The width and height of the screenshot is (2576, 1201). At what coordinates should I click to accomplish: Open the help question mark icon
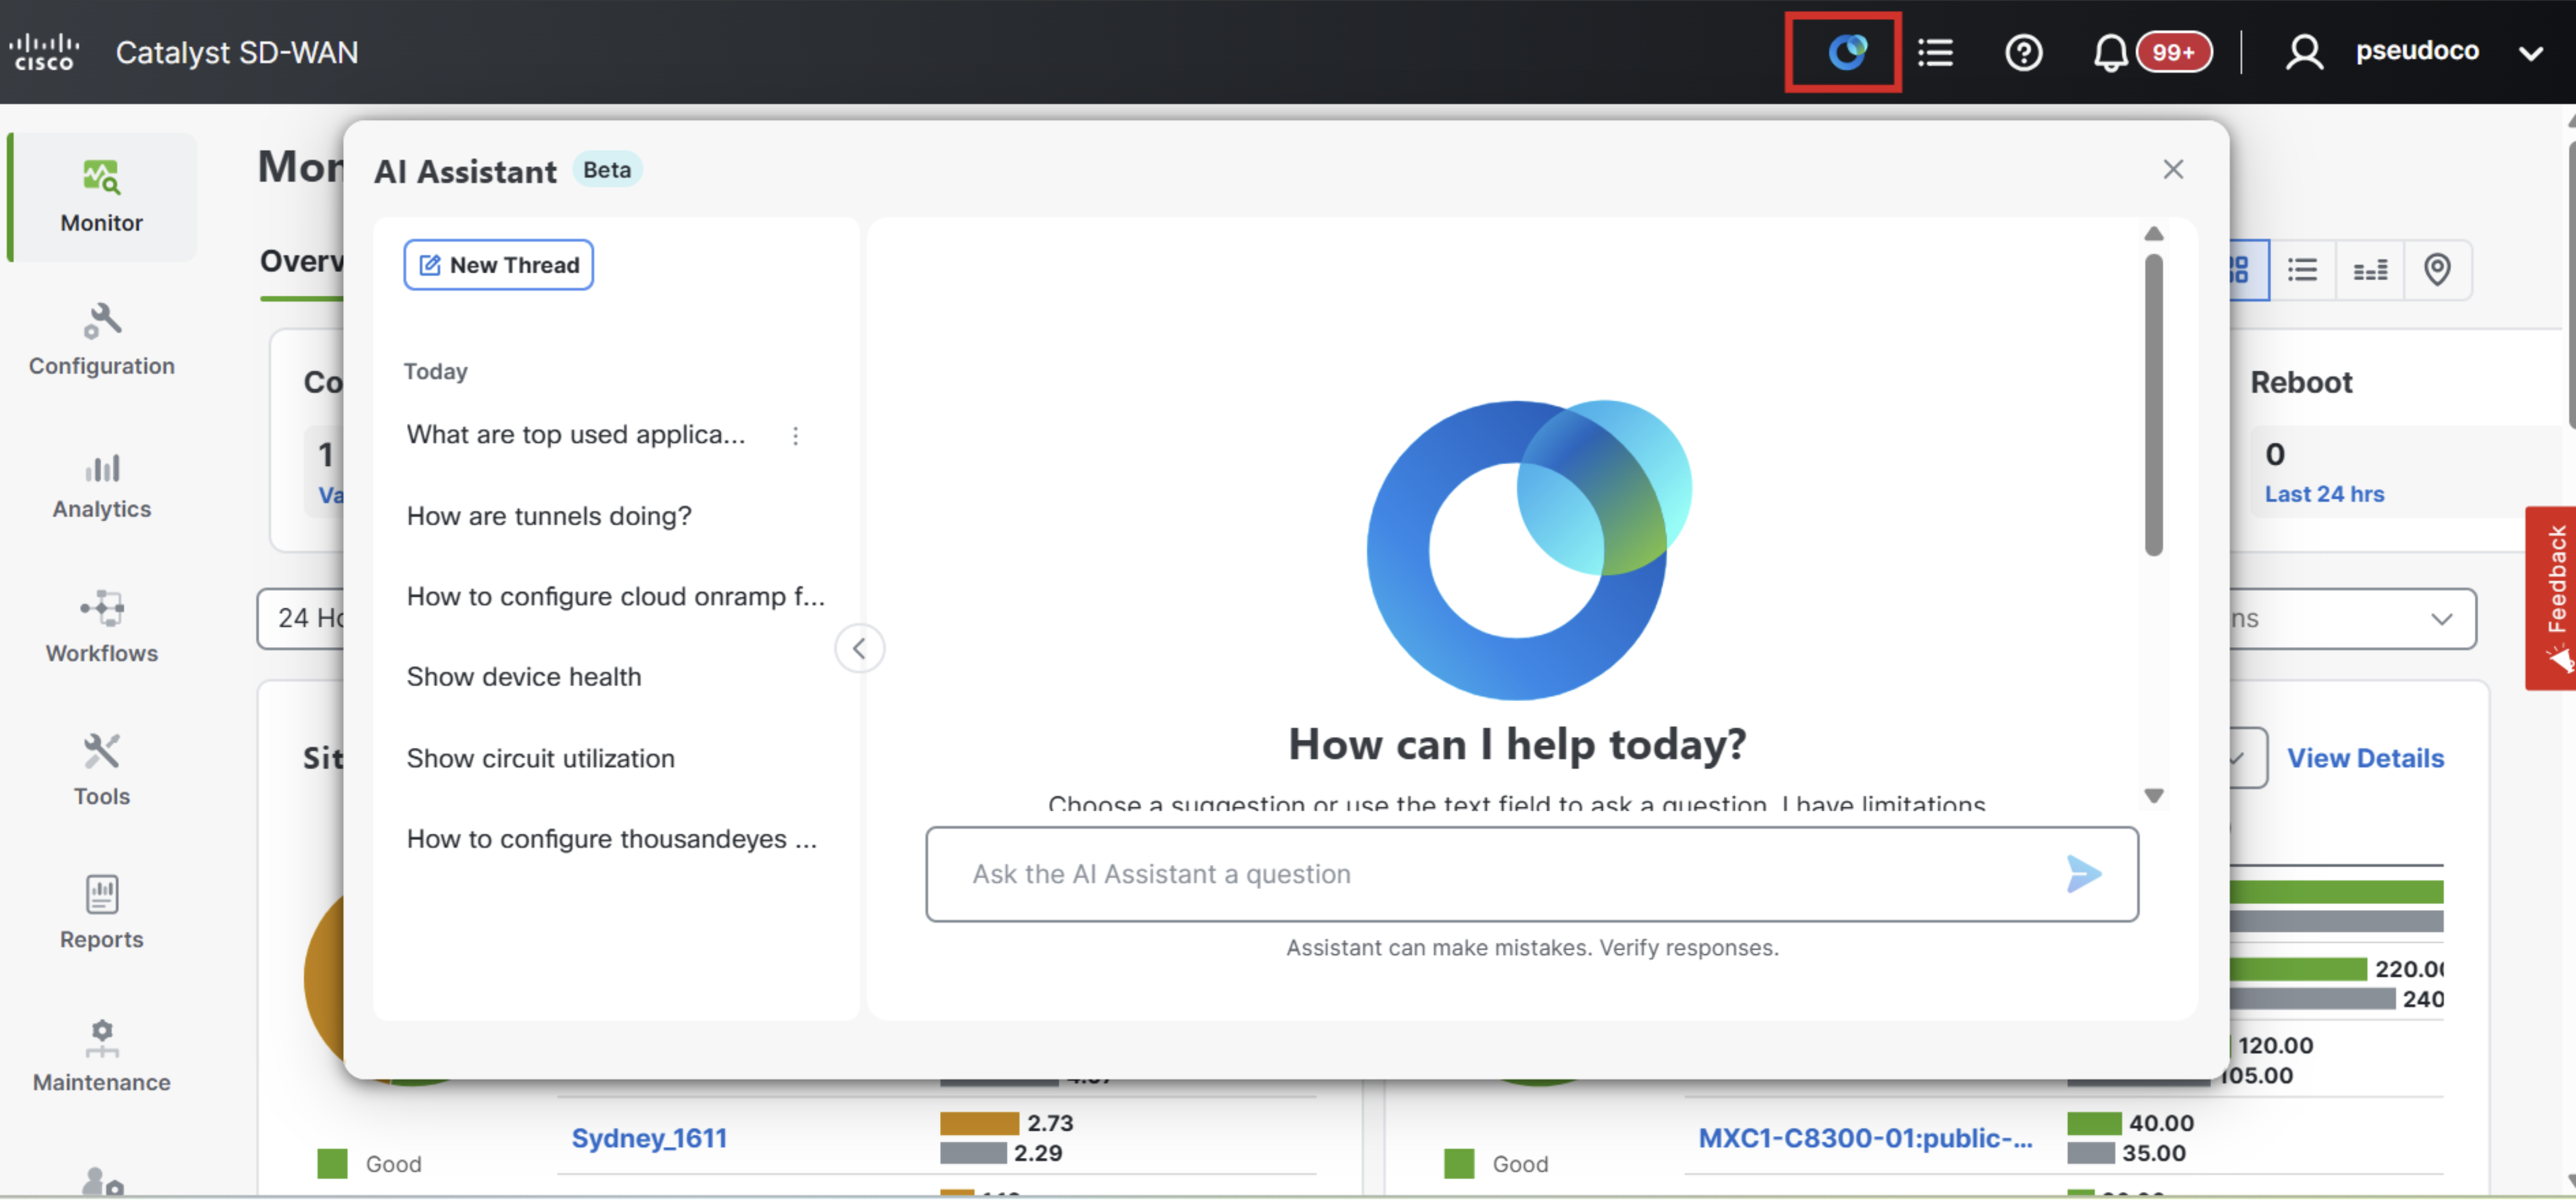tap(2023, 52)
